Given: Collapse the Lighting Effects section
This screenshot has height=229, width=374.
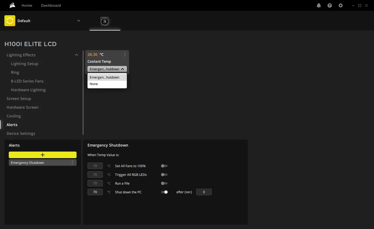Looking at the screenshot, I should pos(77,55).
